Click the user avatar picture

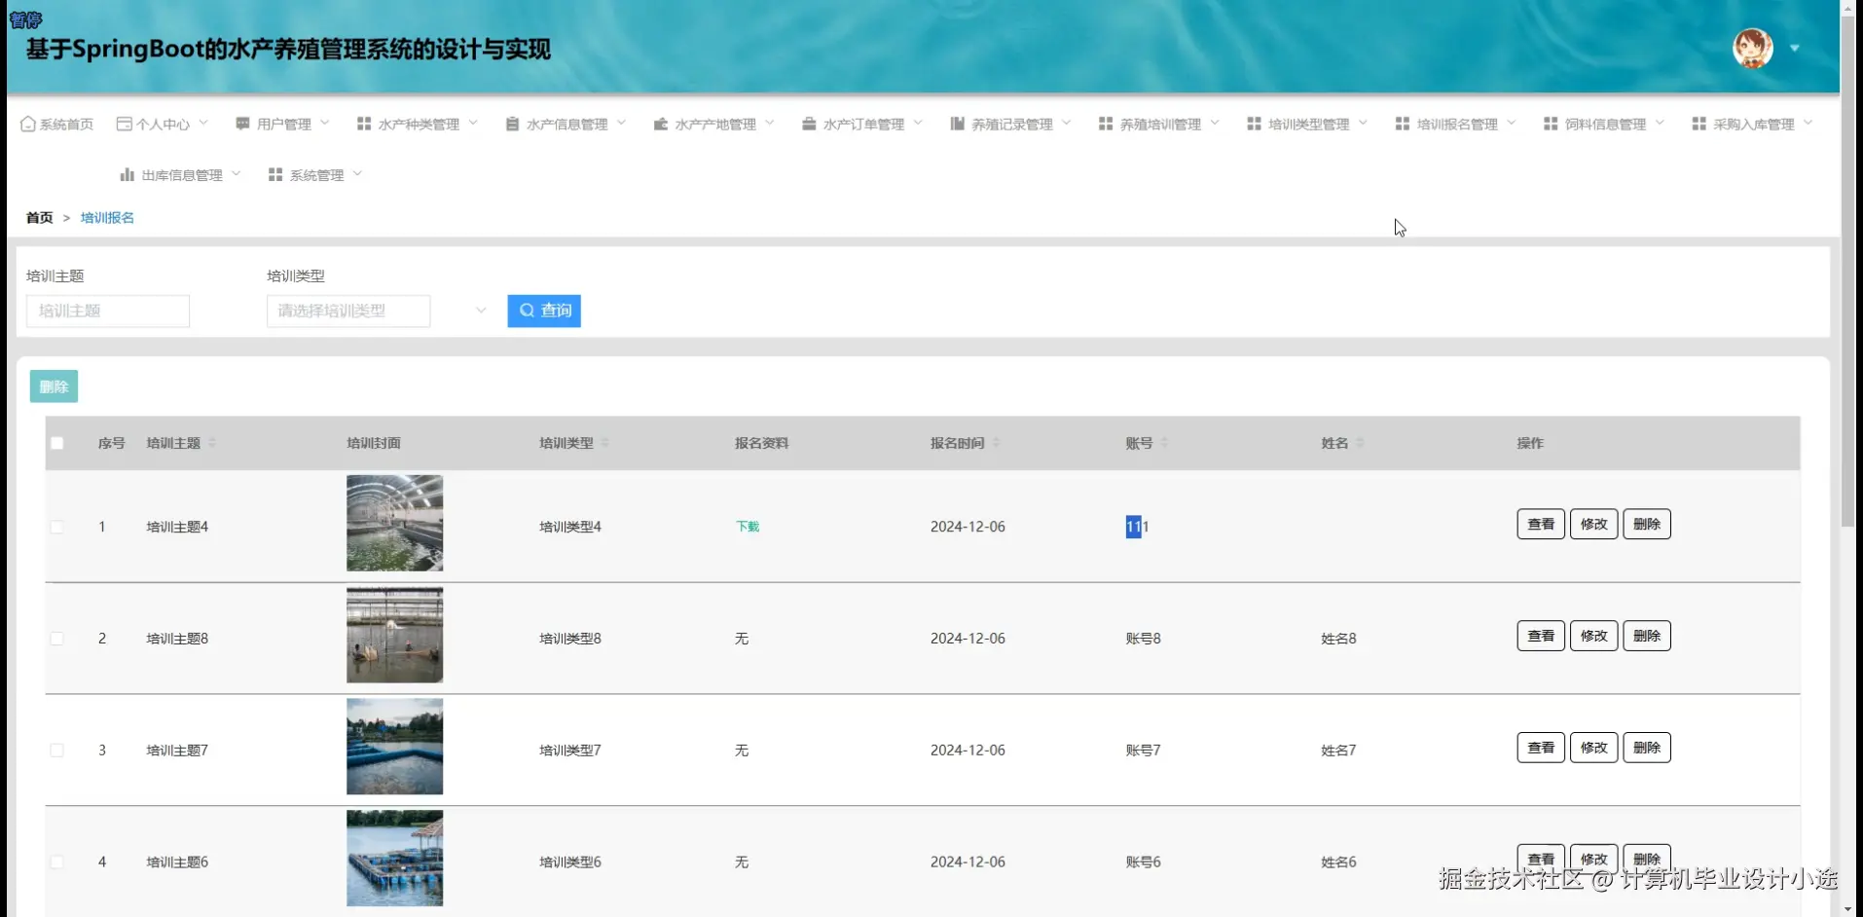[x=1753, y=48]
